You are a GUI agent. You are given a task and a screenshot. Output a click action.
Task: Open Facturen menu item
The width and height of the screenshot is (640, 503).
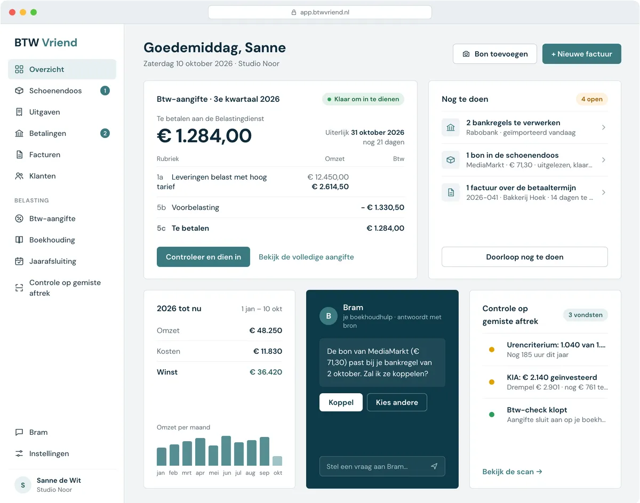tap(62, 155)
